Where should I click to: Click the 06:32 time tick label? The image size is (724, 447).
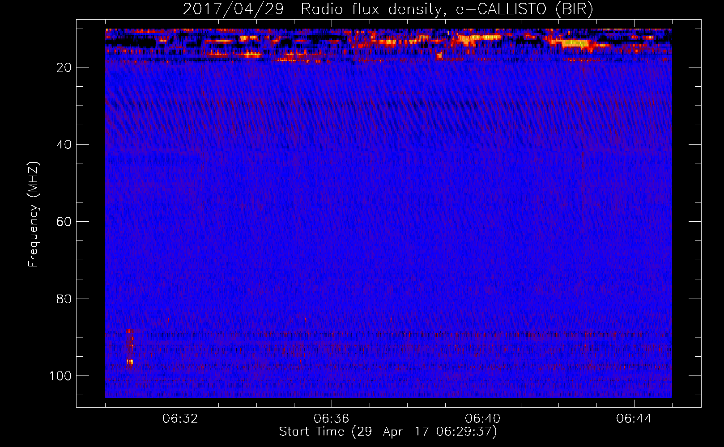tap(180, 419)
